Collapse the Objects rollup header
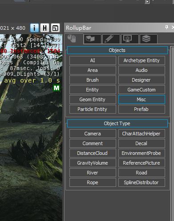This screenshot has height=221, width=174. [x=117, y=50]
